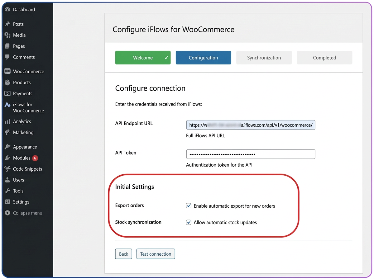Click the Analytics bar chart icon
The height and width of the screenshot is (279, 374).
(7, 121)
